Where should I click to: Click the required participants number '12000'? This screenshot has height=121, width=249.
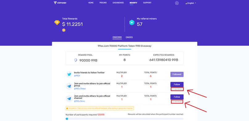101,115
